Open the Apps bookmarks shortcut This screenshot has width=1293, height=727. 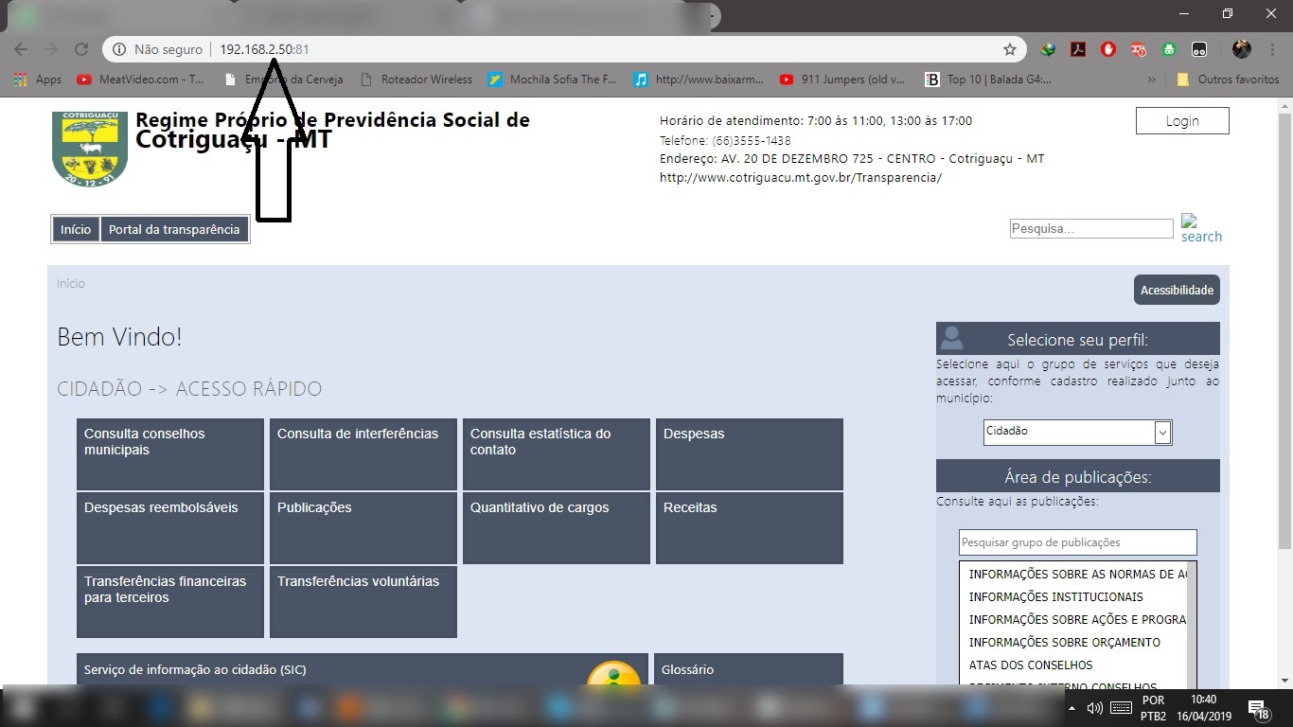pos(38,80)
